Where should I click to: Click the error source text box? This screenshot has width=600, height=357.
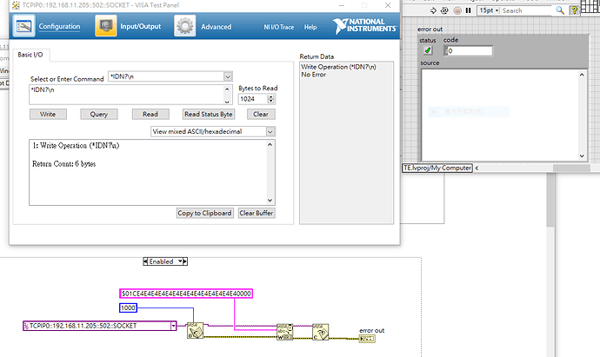[x=501, y=115]
